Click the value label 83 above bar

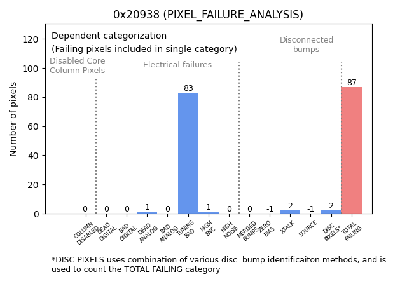[188, 88]
